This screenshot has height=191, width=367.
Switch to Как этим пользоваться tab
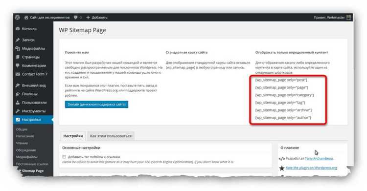tap(111, 136)
